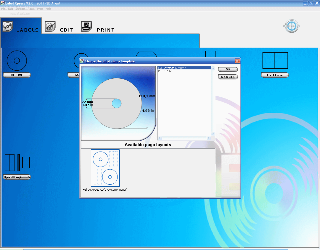Open the File menu
This screenshot has width=320, height=250.
[3, 9]
